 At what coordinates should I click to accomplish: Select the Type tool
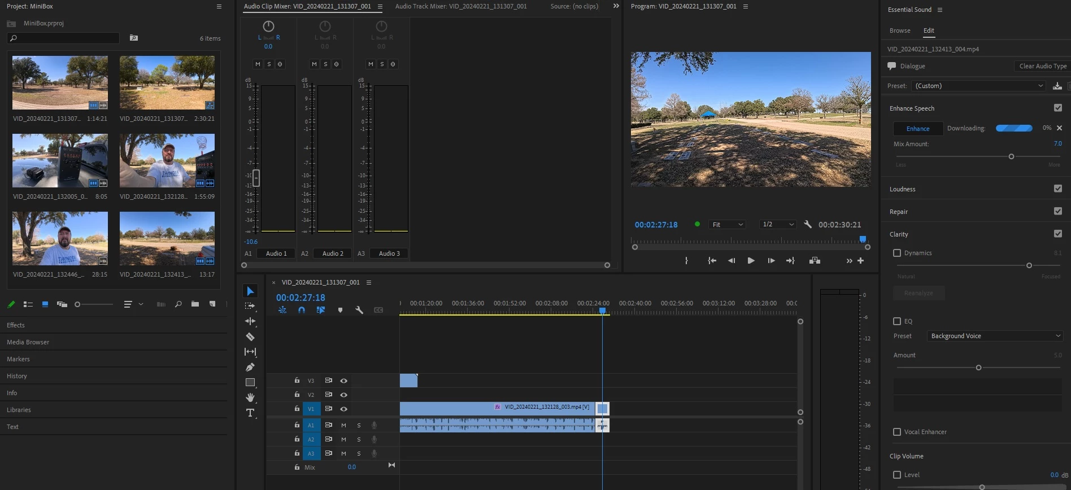(x=250, y=413)
